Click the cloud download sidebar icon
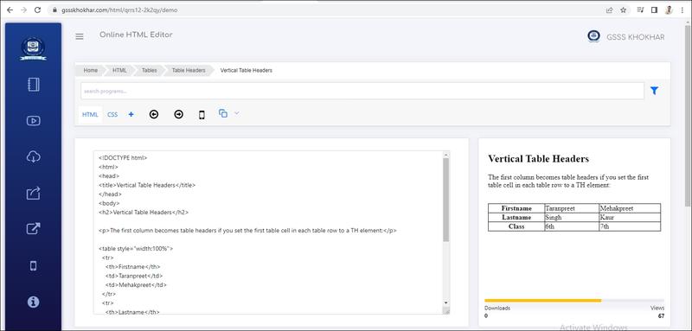692x331 pixels. point(34,156)
